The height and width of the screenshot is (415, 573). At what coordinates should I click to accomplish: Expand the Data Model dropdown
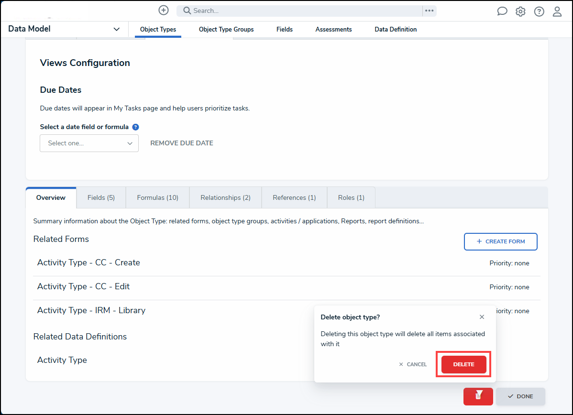pyautogui.click(x=117, y=29)
